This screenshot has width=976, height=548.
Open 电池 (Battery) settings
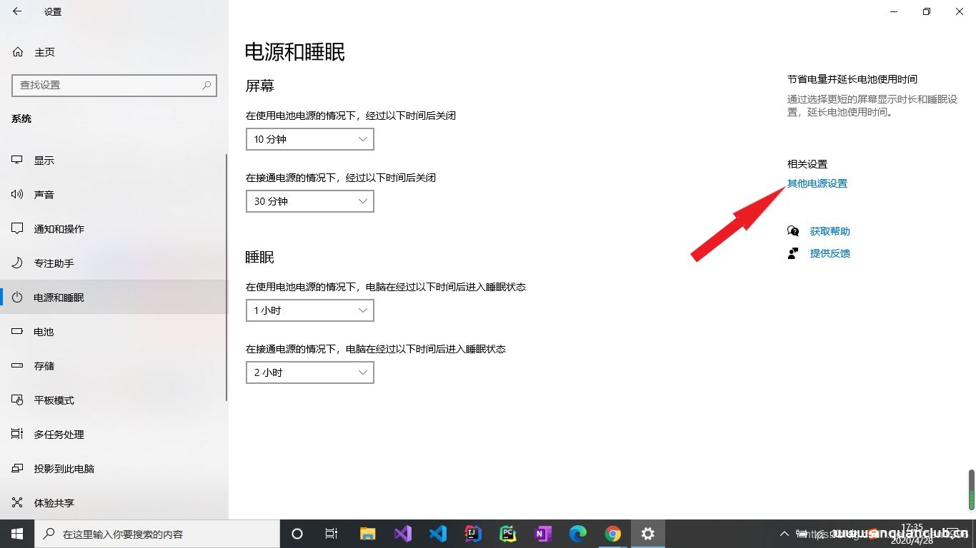[44, 331]
